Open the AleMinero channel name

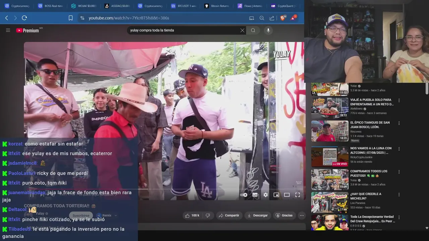357,109
